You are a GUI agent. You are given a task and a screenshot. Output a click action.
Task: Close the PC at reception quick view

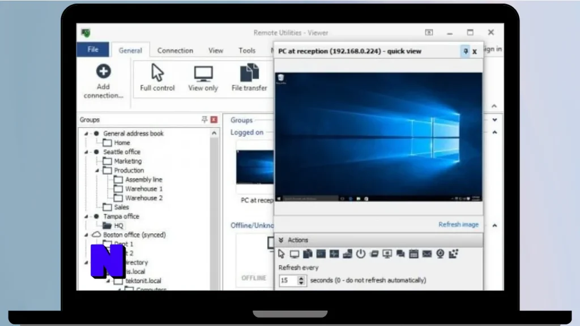pyautogui.click(x=475, y=52)
